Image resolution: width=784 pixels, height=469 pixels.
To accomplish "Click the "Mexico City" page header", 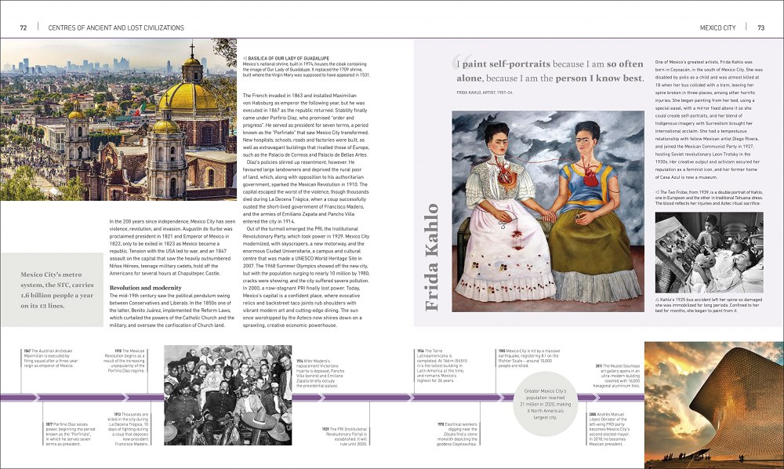I will click(x=717, y=28).
